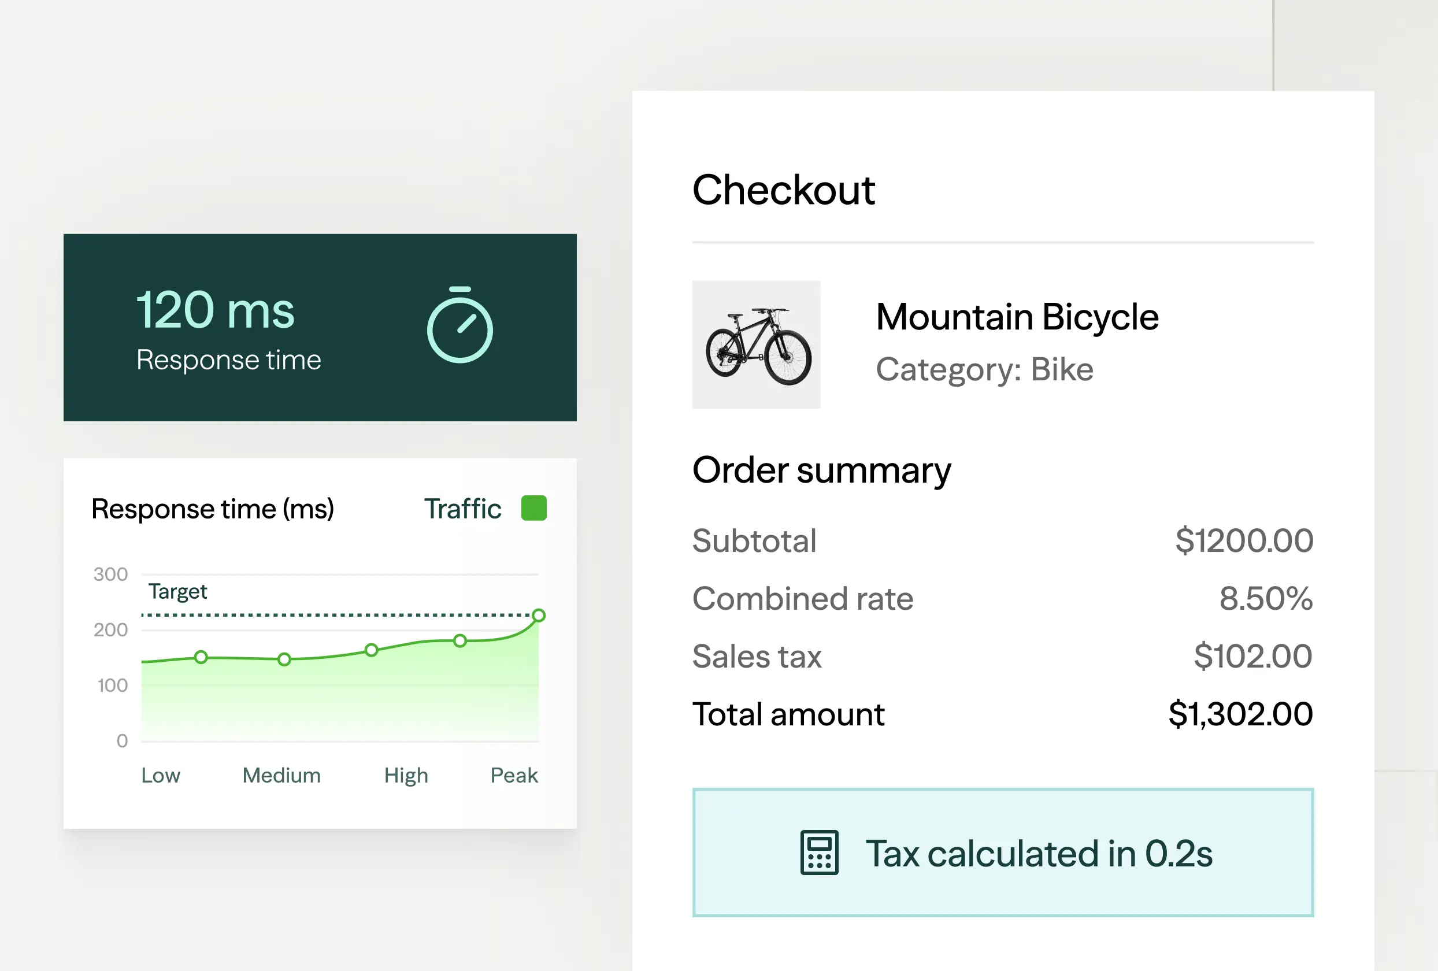This screenshot has height=971, width=1438.
Task: Click the stopwatch icon beside 120 ms
Action: (459, 325)
